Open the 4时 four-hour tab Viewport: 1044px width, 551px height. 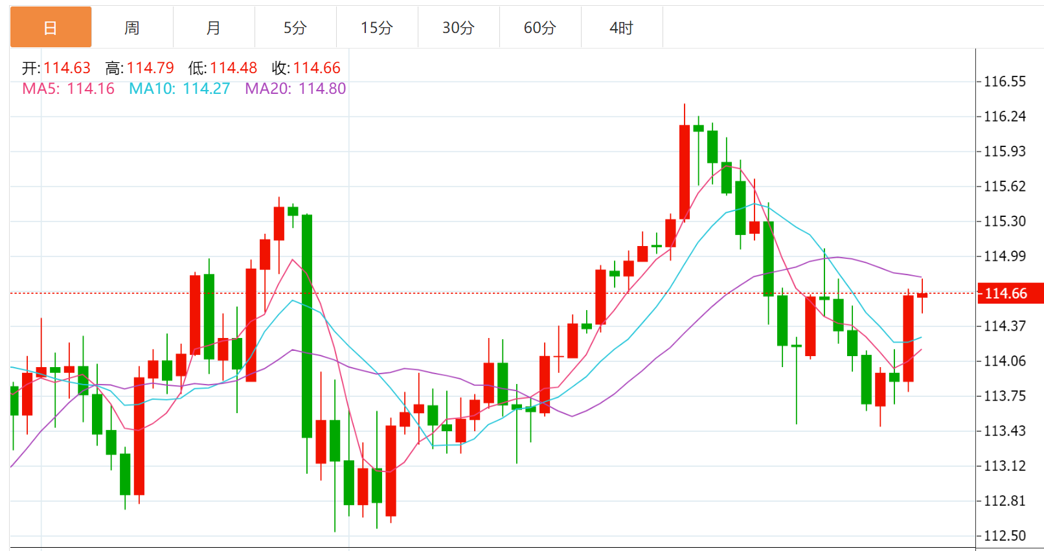pyautogui.click(x=622, y=27)
